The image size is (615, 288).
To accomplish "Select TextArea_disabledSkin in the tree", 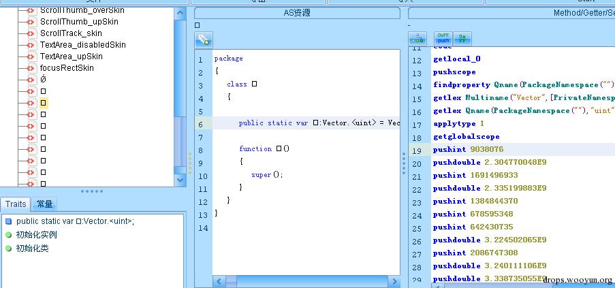I will coord(83,45).
